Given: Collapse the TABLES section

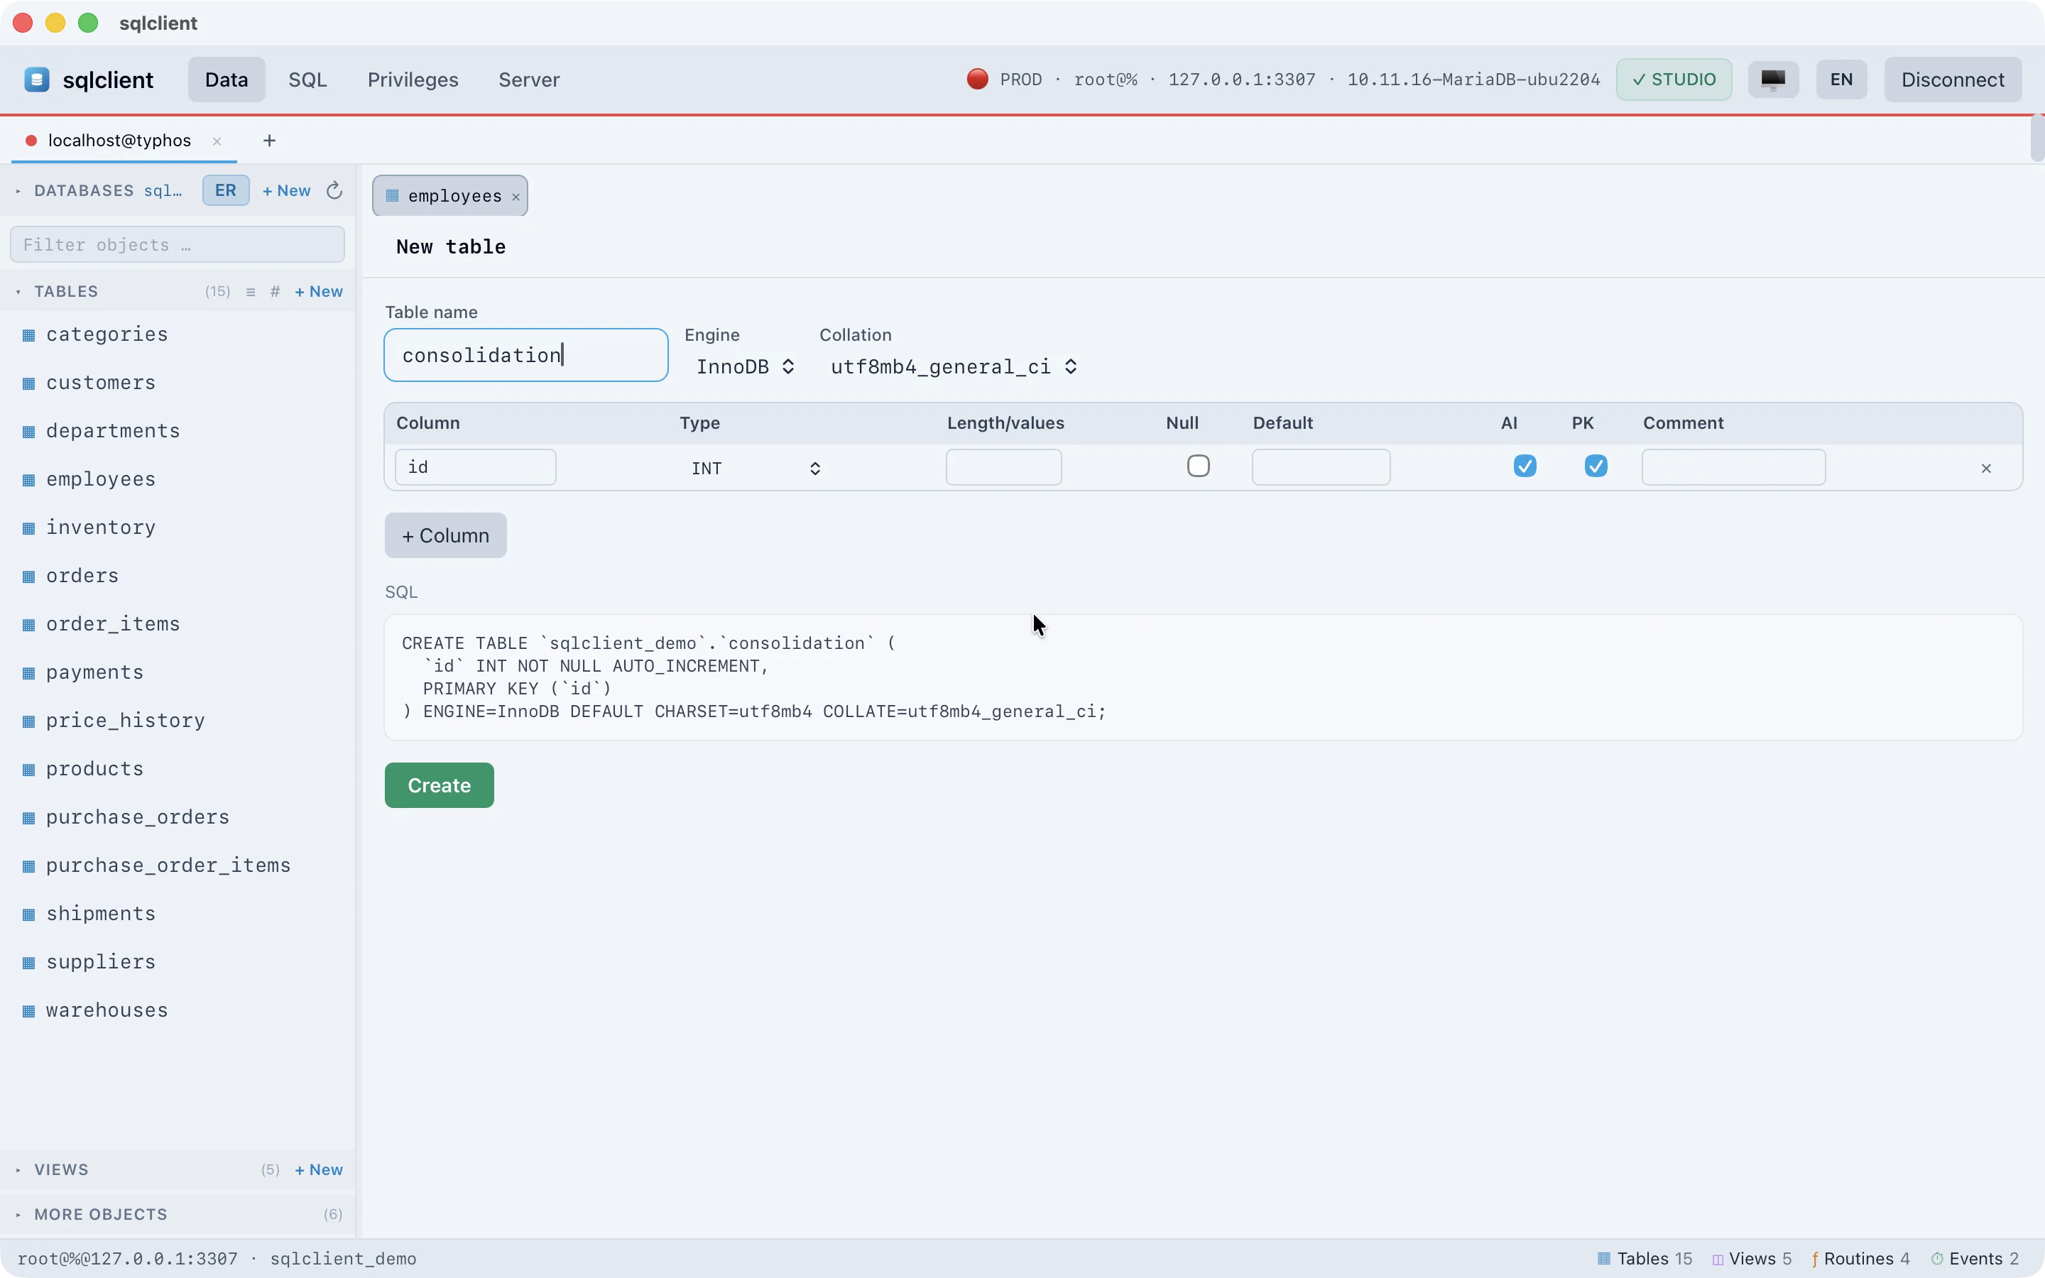Looking at the screenshot, I should click(18, 292).
